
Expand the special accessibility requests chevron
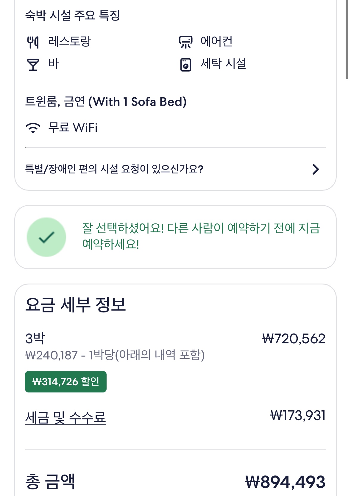(316, 169)
